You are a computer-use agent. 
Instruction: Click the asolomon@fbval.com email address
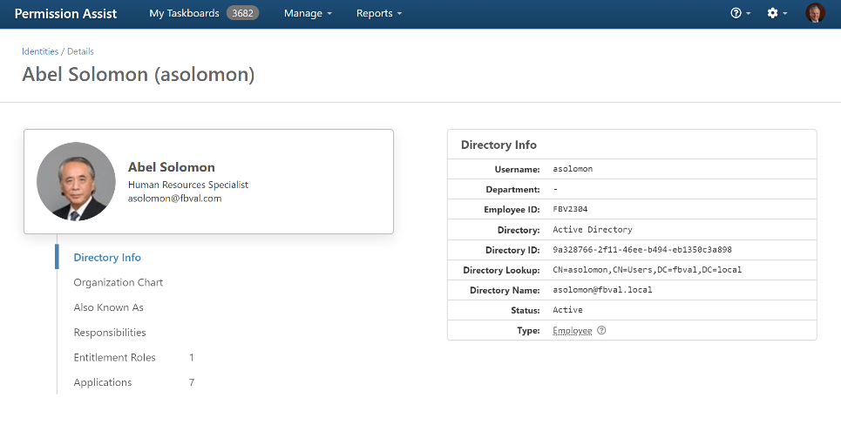click(x=174, y=199)
